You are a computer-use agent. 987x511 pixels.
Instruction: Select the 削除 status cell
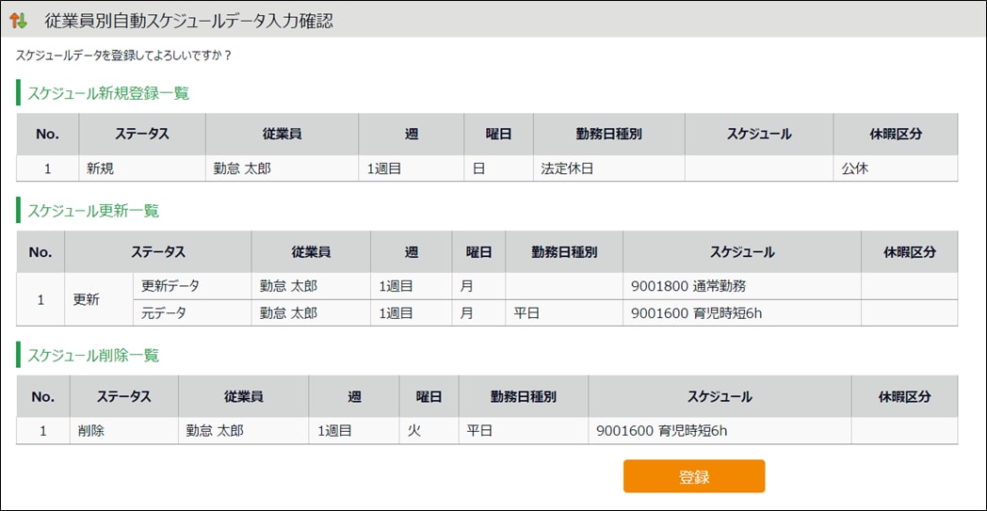(92, 431)
